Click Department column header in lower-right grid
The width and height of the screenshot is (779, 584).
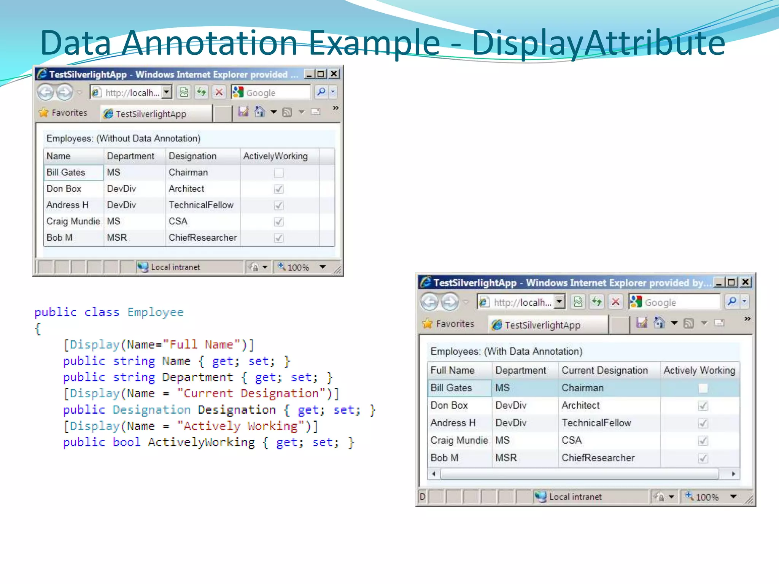tap(525, 370)
